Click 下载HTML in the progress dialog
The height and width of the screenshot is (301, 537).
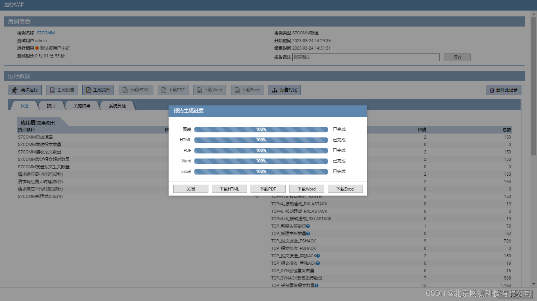pyautogui.click(x=229, y=189)
